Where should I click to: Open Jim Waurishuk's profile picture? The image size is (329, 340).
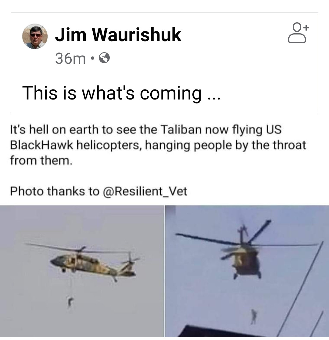tap(35, 36)
